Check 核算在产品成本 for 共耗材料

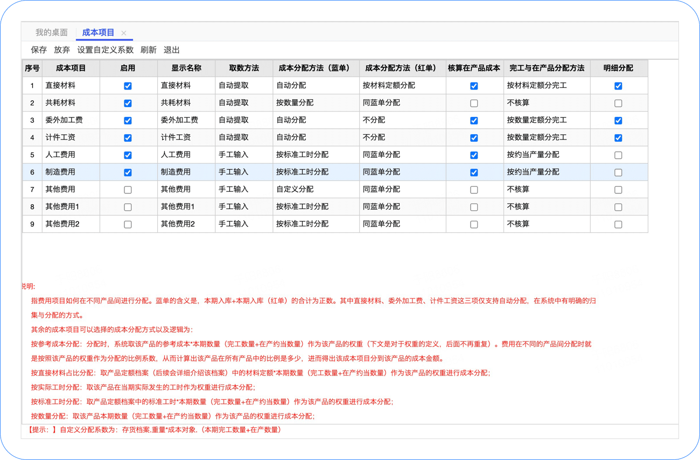tap(474, 103)
